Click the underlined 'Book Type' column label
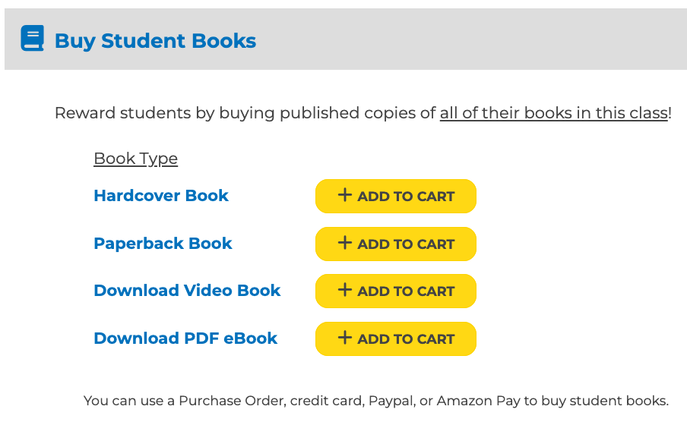687x422 pixels. pyautogui.click(x=136, y=159)
